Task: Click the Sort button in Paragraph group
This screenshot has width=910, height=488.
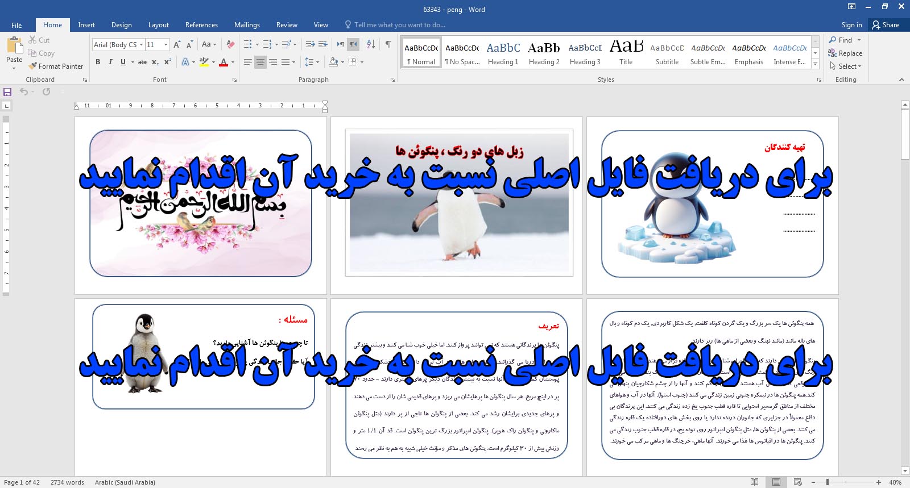Action: pos(371,44)
